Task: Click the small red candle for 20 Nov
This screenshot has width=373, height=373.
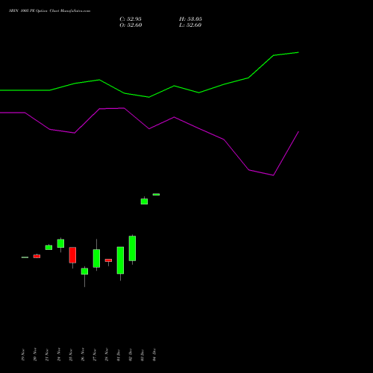Action: (37, 256)
